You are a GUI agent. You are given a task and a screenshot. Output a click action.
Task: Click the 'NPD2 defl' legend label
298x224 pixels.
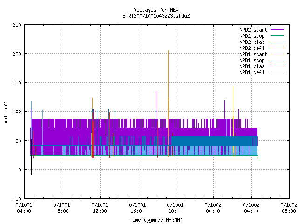pos(252,48)
